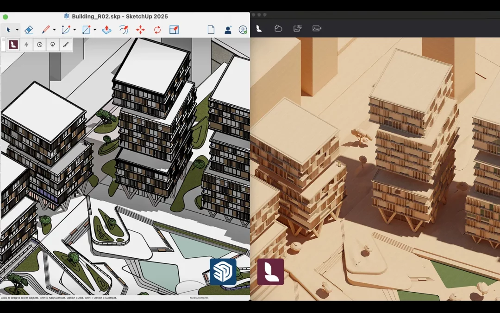Activate the Rotate tool

(158, 30)
